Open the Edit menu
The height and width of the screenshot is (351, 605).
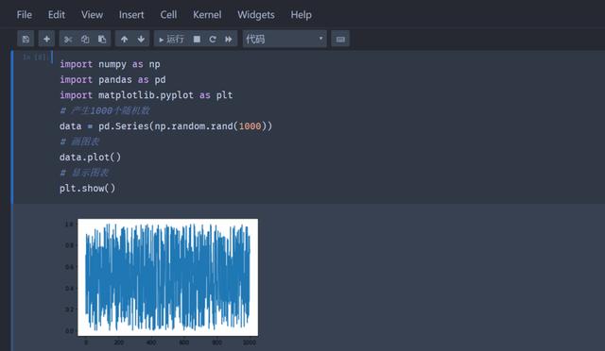[x=57, y=15]
